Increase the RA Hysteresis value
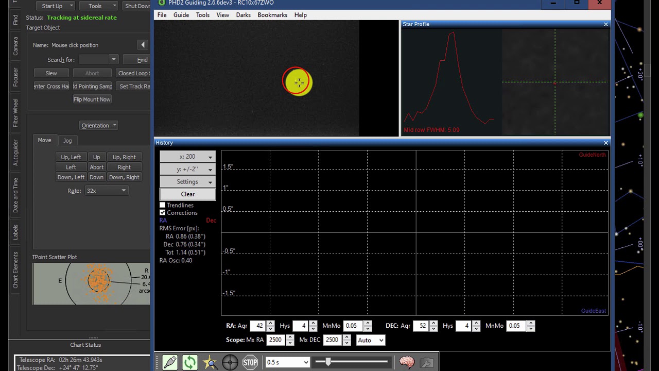The width and height of the screenshot is (659, 371). pyautogui.click(x=313, y=323)
